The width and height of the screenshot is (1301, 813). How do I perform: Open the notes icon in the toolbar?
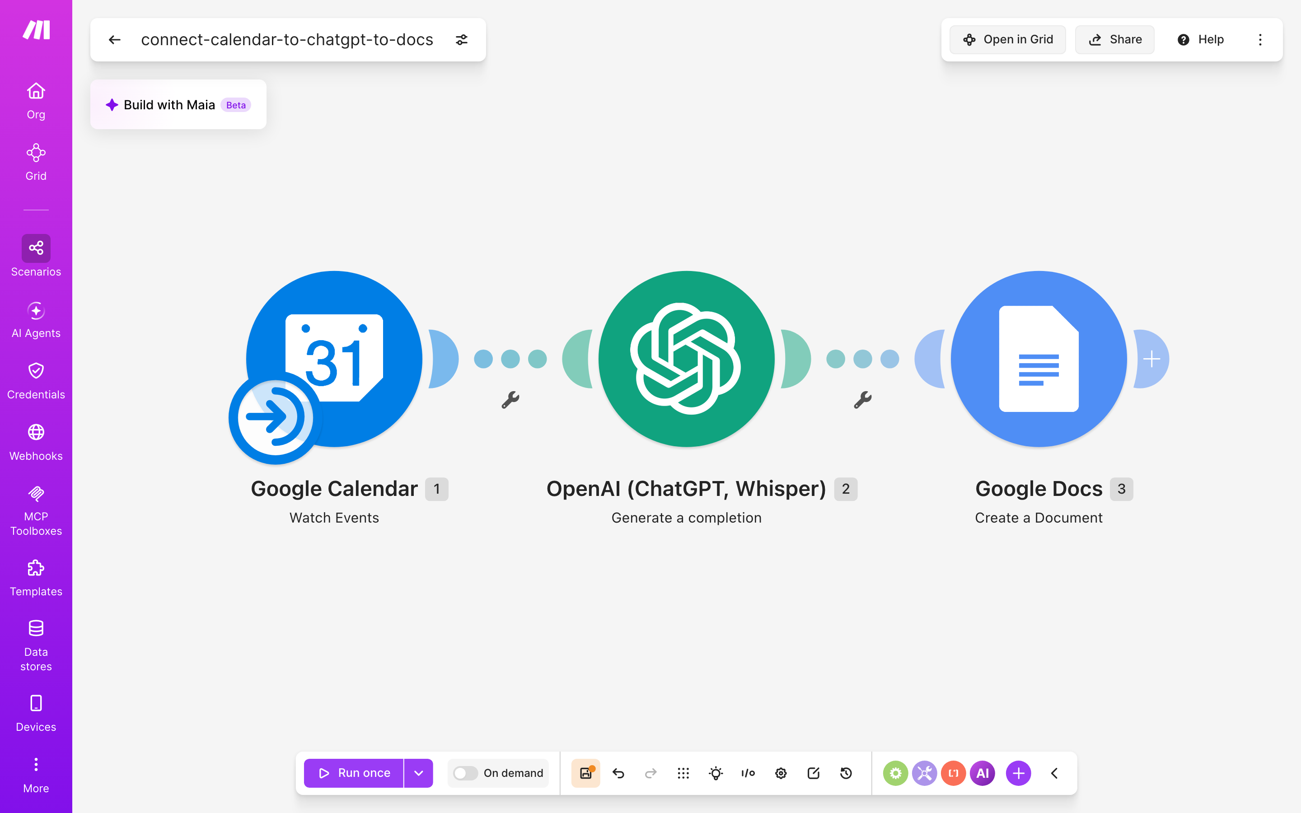(x=814, y=773)
